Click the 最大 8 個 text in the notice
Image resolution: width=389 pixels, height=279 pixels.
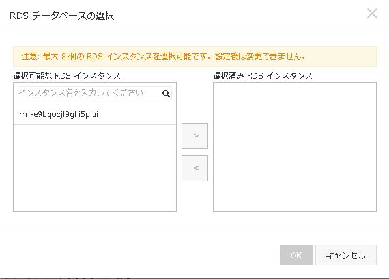click(59, 57)
